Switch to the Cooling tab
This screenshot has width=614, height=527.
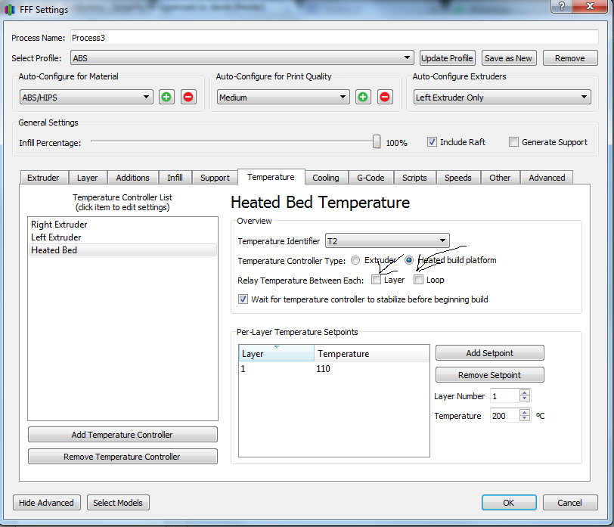tap(326, 178)
